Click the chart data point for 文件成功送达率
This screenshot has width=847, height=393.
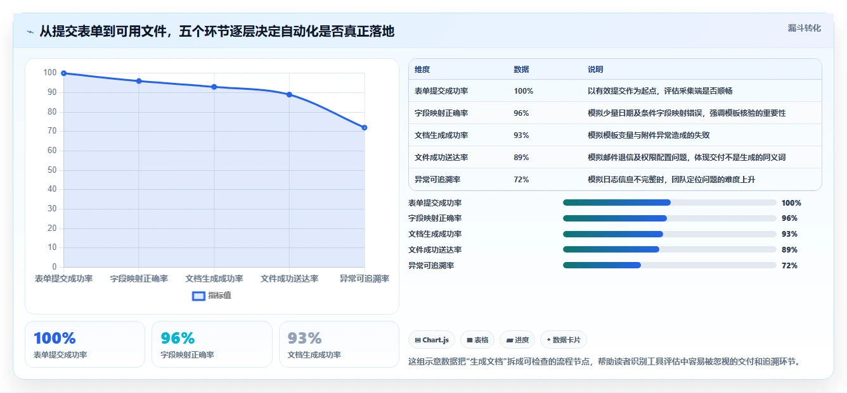click(x=289, y=94)
